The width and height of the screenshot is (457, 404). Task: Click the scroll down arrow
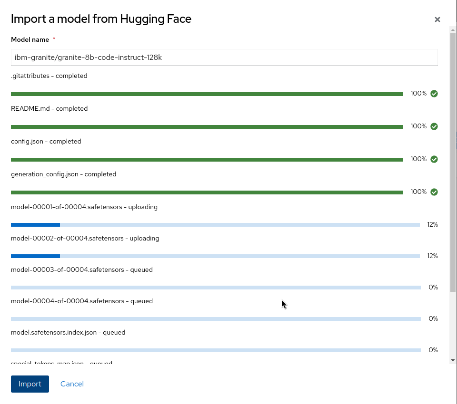tap(453, 360)
